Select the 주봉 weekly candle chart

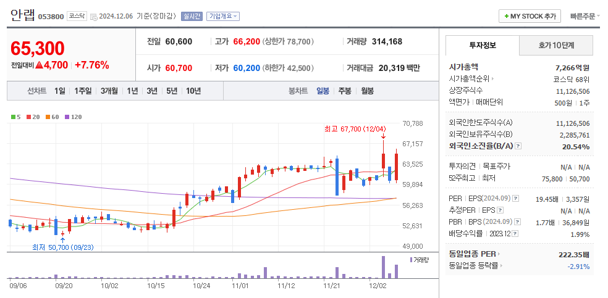tap(345, 91)
